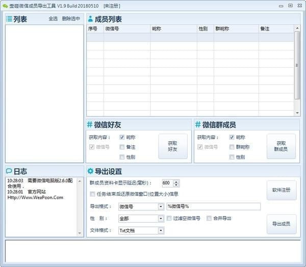Image resolution: width=306 pixels, height=267 pixels.
Task: Click the list icon beside 列表 header
Action: 9,19
